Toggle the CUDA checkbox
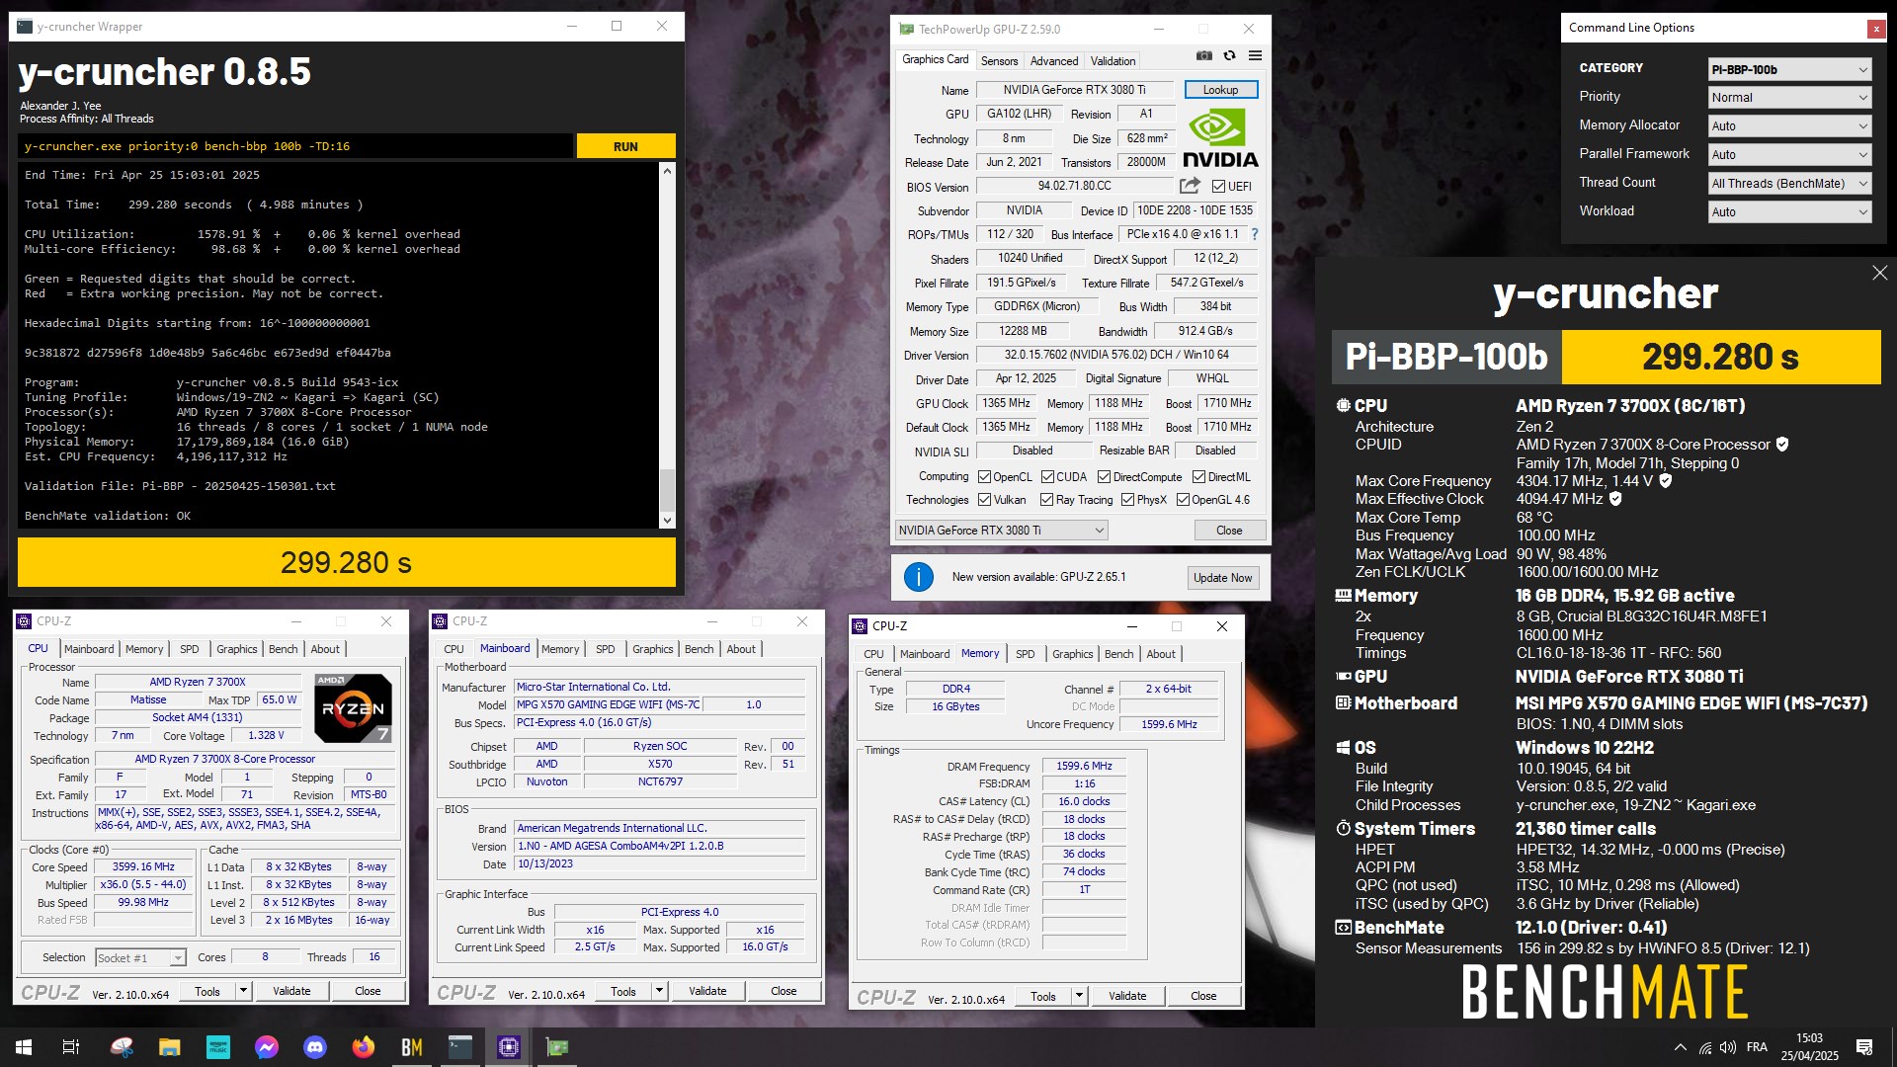The height and width of the screenshot is (1067, 1897). [x=1047, y=477]
